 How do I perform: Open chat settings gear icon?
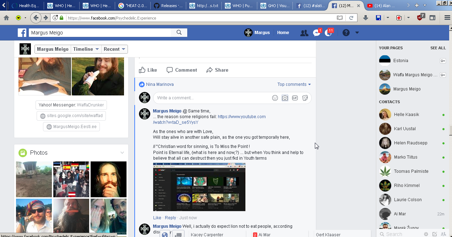(x=426, y=234)
